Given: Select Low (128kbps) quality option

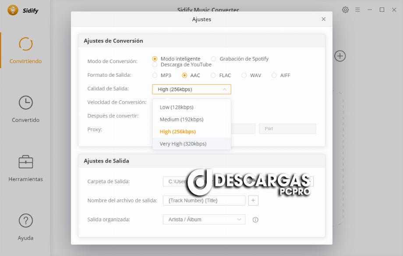Looking at the screenshot, I should tap(191, 107).
